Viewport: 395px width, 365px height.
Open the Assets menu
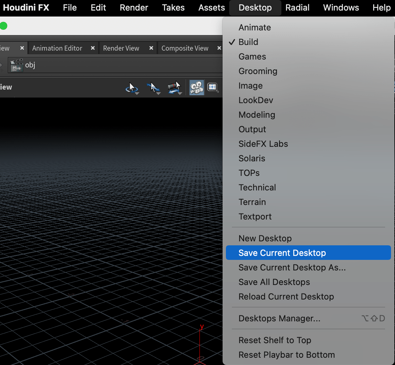pyautogui.click(x=212, y=8)
